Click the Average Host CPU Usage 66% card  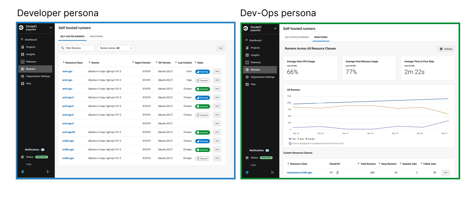point(310,68)
